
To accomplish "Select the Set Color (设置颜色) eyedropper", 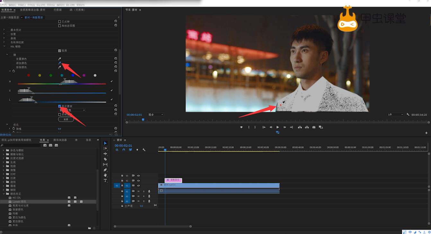I will point(59,59).
